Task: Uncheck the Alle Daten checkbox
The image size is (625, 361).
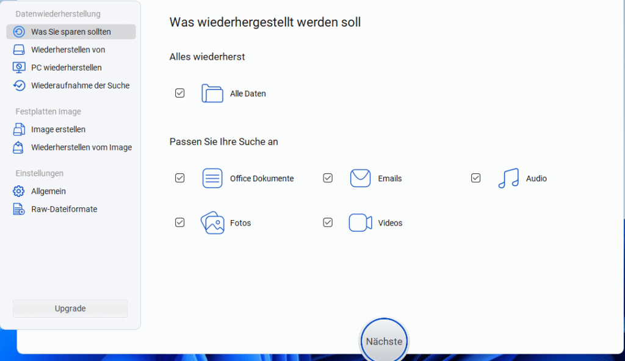Action: 179,93
